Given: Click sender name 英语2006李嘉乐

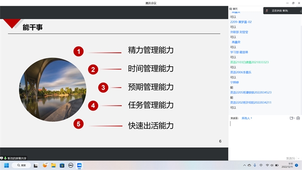Looking at the screenshot, I should click(x=241, y=72).
